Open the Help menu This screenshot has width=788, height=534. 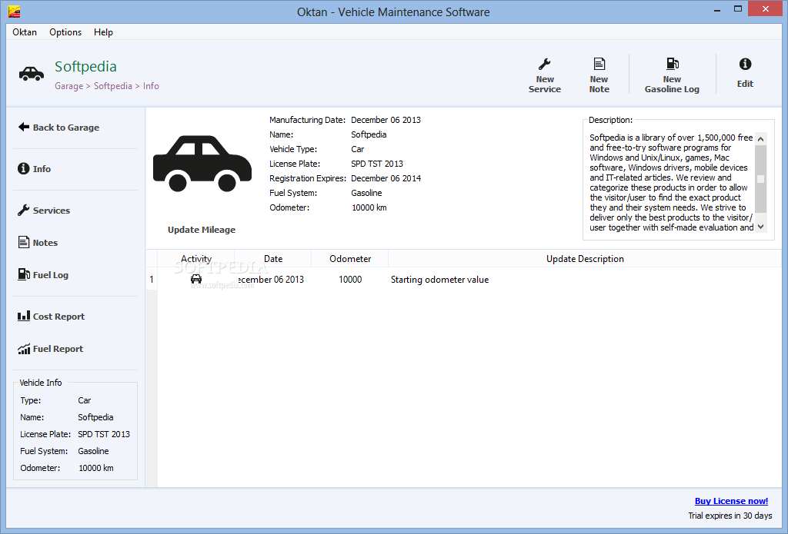coord(103,32)
